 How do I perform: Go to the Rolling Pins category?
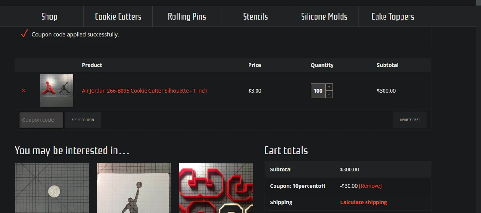pyautogui.click(x=187, y=16)
